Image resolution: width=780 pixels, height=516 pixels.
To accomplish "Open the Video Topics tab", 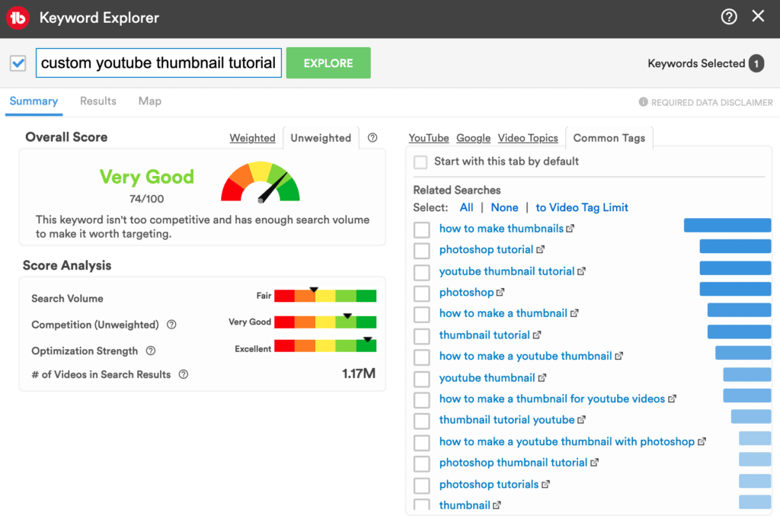I will tap(528, 138).
